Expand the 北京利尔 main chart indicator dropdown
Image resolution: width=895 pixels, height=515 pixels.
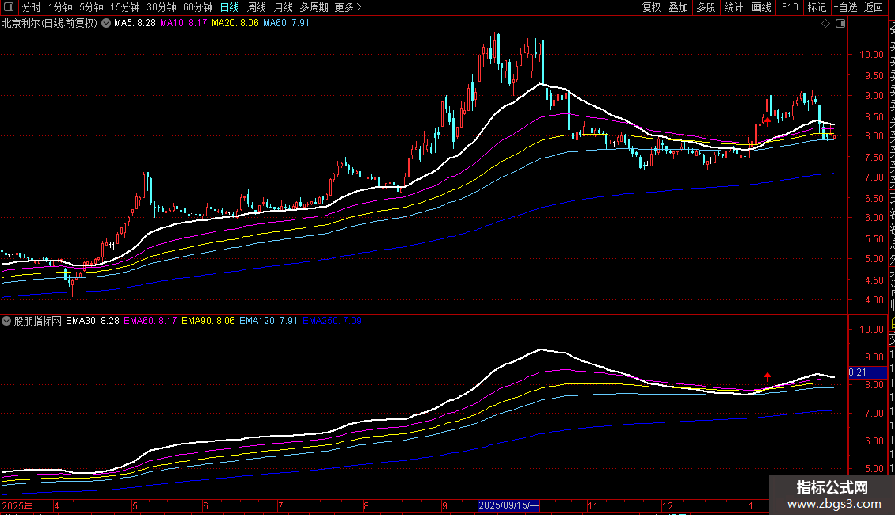[106, 24]
